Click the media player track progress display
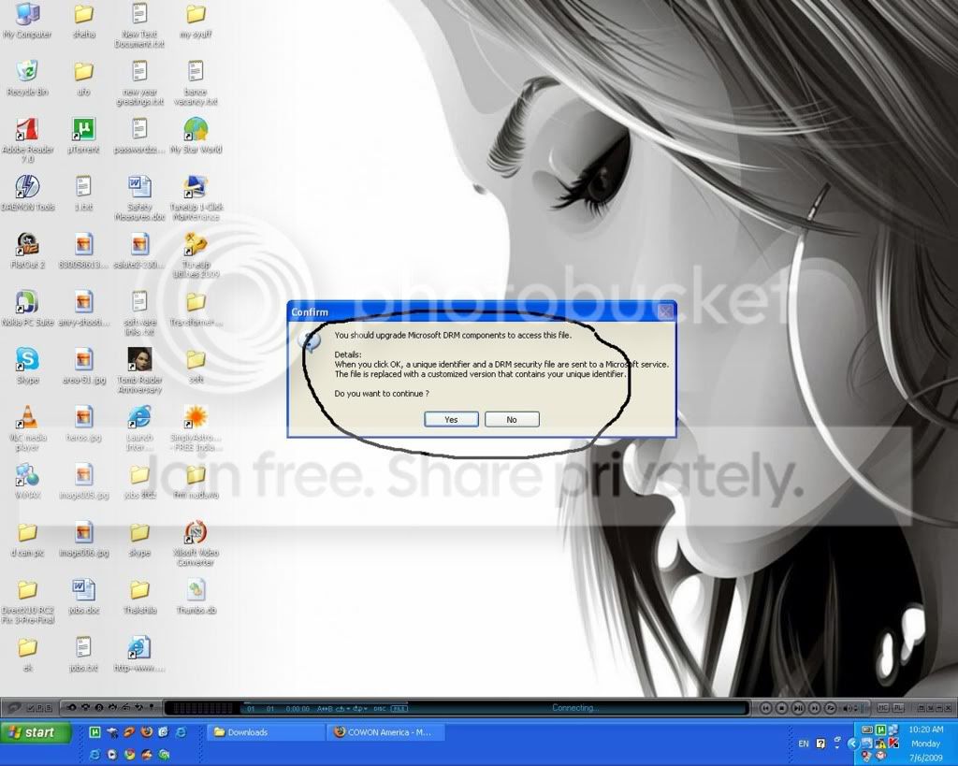Image resolution: width=958 pixels, height=766 pixels. point(297,709)
